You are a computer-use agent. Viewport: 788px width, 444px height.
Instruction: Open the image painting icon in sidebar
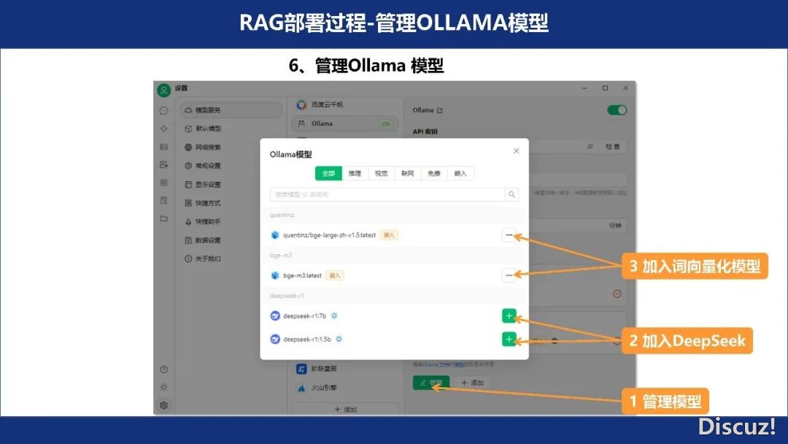point(164,147)
